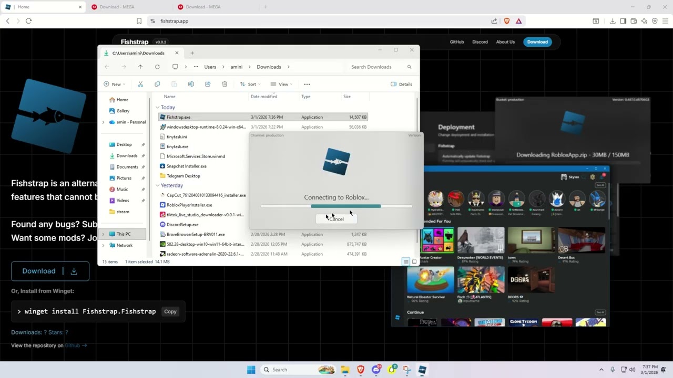
Task: Open Brave Shields icon in address bar
Action: [x=507, y=21]
